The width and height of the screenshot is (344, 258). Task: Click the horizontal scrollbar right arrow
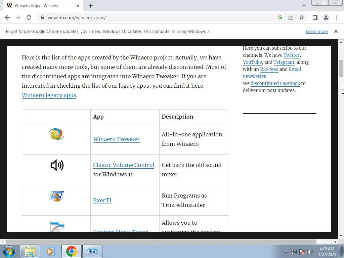(x=336, y=242)
